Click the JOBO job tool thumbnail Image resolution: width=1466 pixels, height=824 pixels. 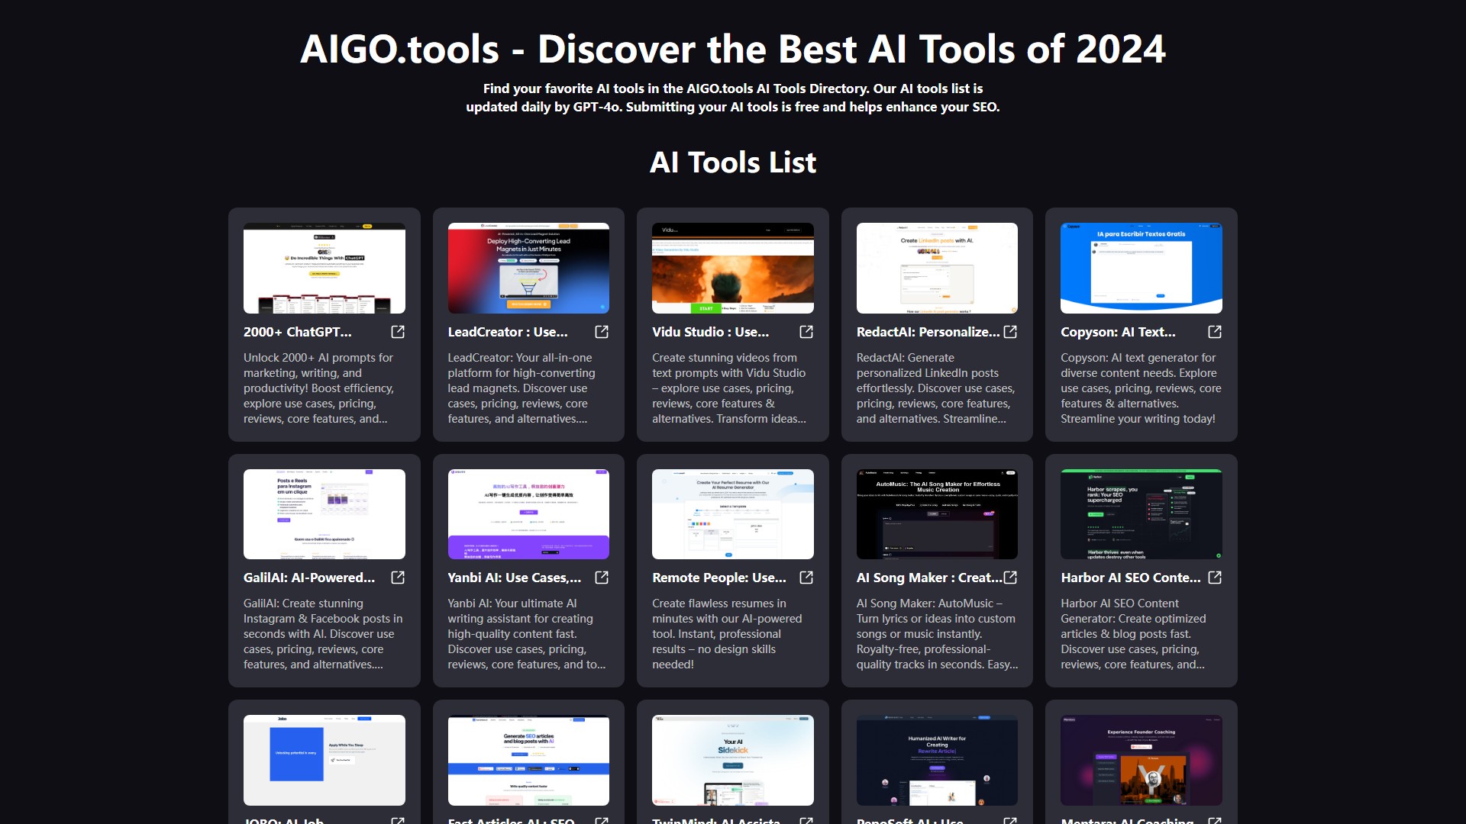click(x=325, y=760)
